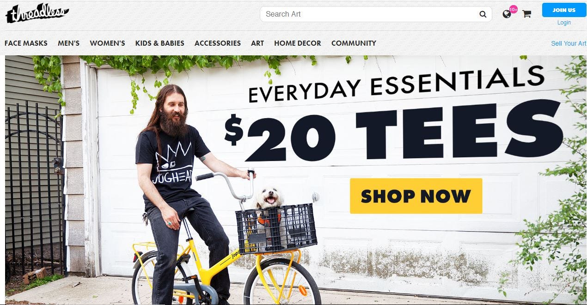The width and height of the screenshot is (587, 305).
Task: Open the KIDS & BABIES menu
Action: [x=159, y=43]
